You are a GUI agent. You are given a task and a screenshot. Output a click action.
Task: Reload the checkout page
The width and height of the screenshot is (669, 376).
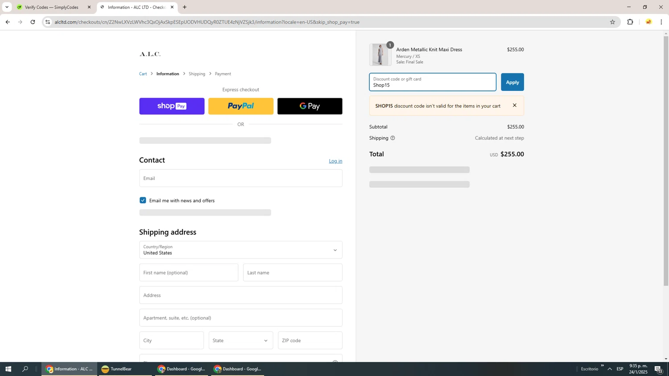pos(33,22)
